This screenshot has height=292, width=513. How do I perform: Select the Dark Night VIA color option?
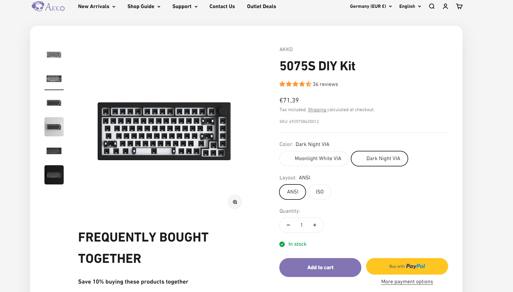point(379,159)
